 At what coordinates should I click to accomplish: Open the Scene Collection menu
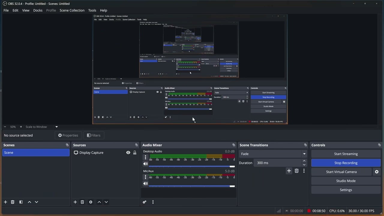point(72,10)
